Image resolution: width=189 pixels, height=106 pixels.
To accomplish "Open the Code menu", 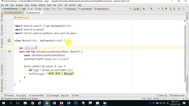I will (27, 5).
